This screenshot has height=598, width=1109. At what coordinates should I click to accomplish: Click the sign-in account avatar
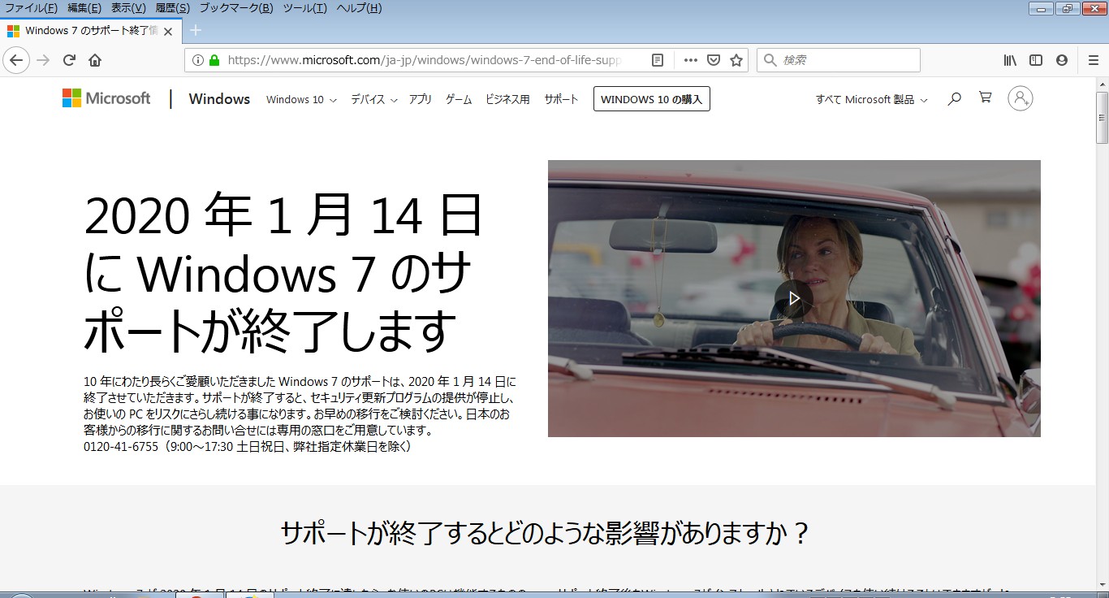coord(1021,98)
